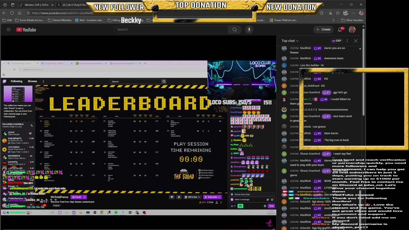
Task: Reload the page in browser
Action: coord(12,13)
